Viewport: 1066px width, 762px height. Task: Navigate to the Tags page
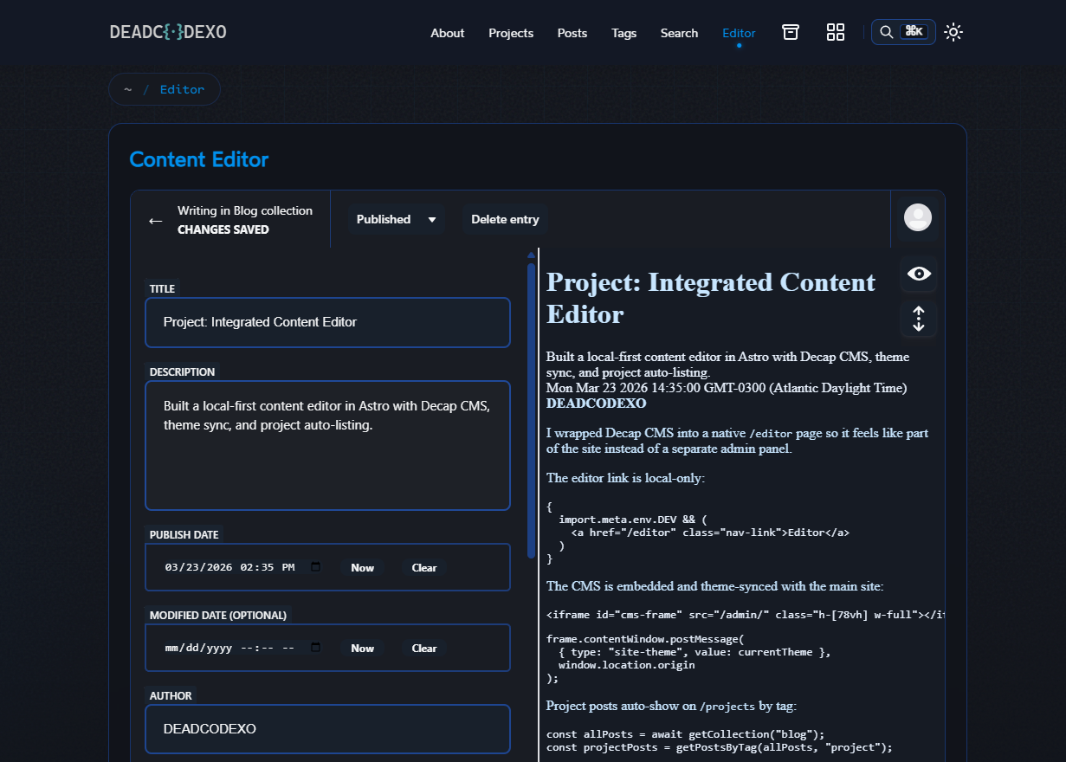(623, 33)
